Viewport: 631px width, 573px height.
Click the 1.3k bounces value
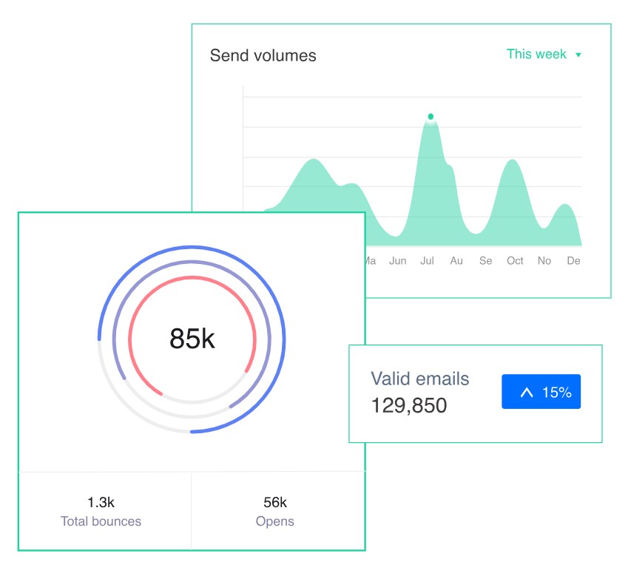click(101, 502)
